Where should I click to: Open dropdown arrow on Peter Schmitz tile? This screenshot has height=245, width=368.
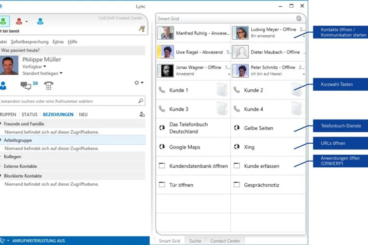(304, 74)
